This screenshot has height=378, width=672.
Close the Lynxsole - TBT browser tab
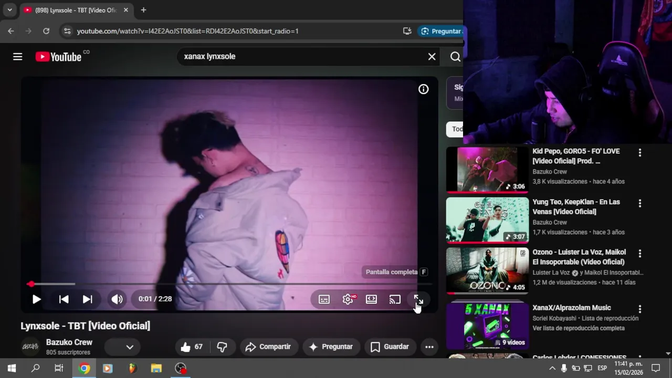pyautogui.click(x=126, y=10)
